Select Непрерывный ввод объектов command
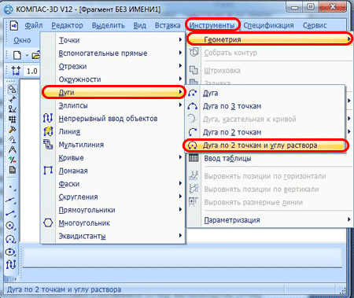354x298 pixels. point(113,119)
